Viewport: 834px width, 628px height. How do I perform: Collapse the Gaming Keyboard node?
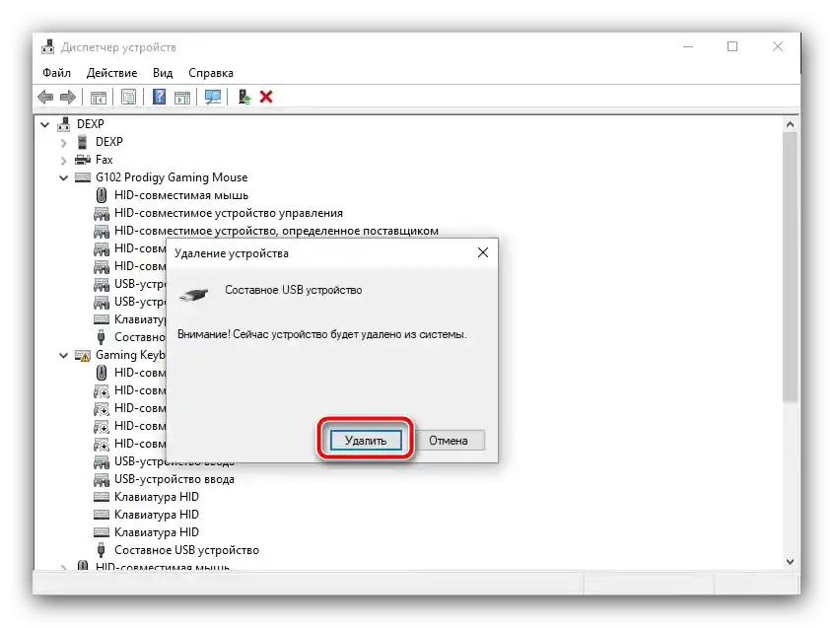tap(64, 355)
